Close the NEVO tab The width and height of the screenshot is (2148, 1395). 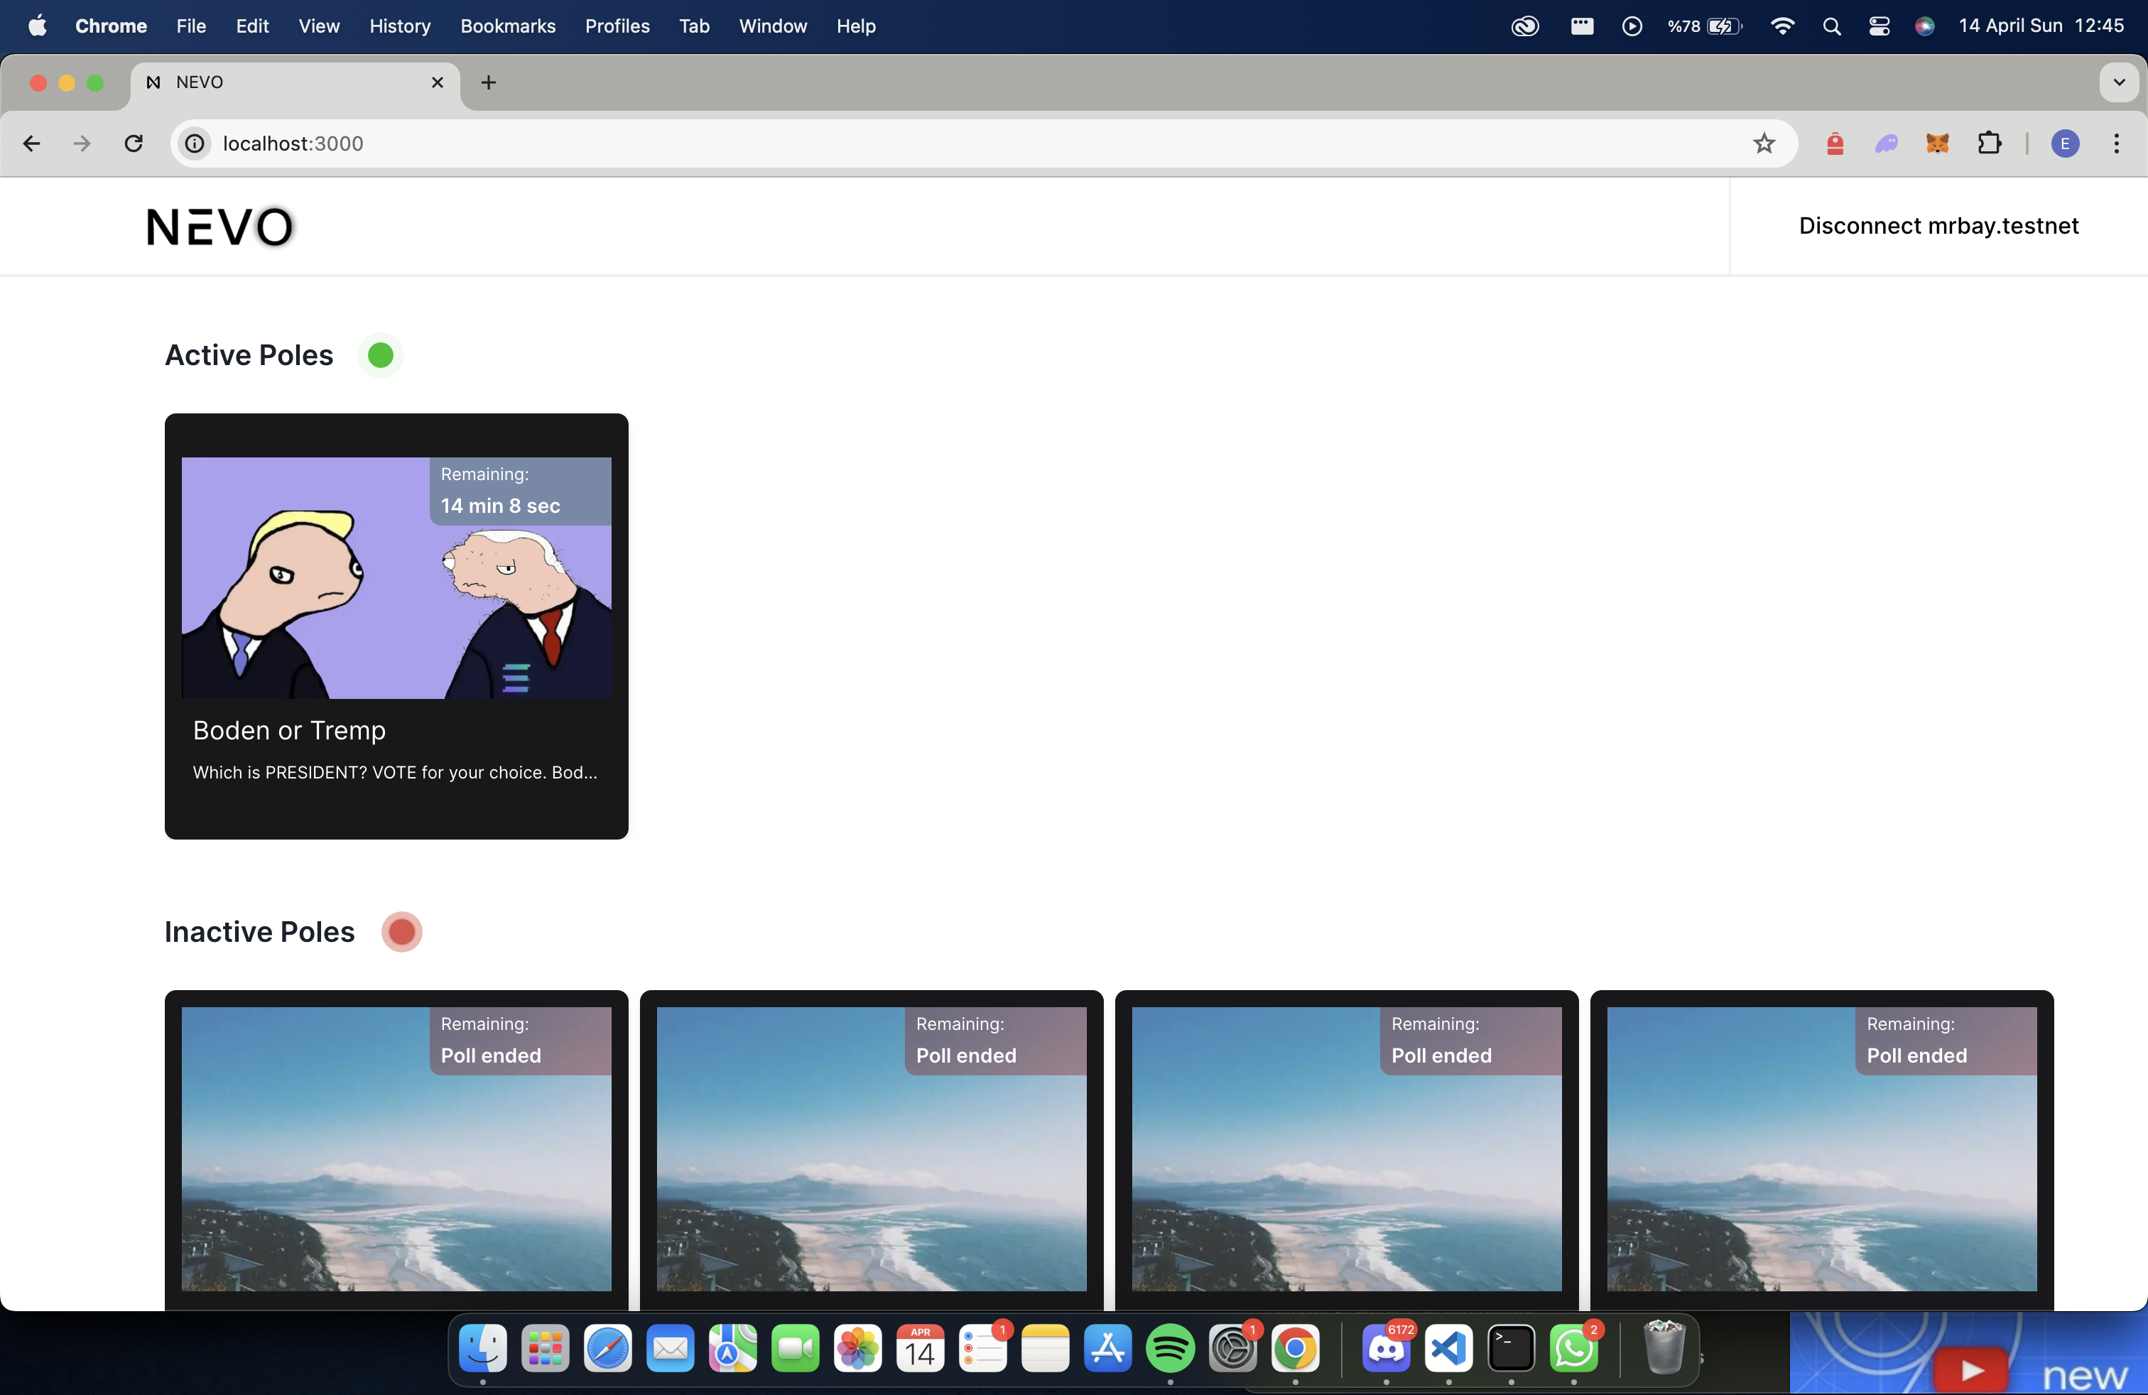438,82
